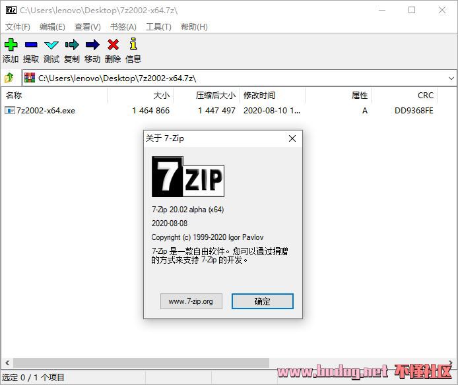This screenshot has width=458, height=385.
Task: Click the size value 1 464 866
Action: click(150, 111)
